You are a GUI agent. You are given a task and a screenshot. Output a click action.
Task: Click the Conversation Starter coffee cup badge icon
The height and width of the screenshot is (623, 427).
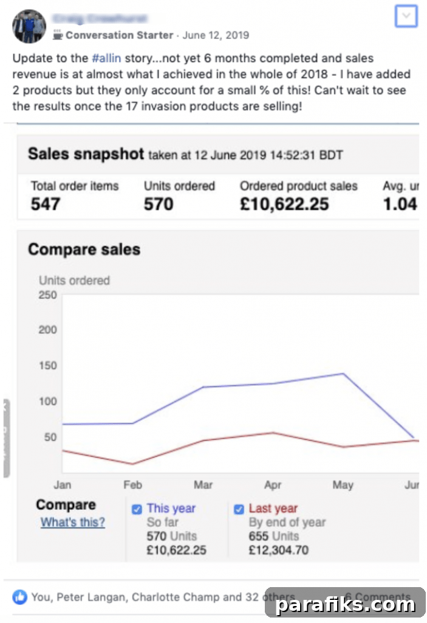pos(58,35)
